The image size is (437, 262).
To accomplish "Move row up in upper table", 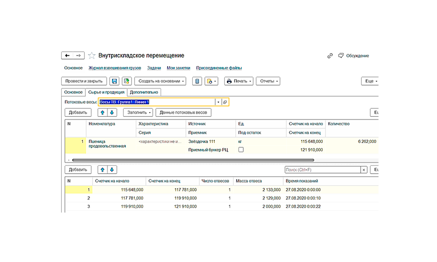I will (102, 113).
